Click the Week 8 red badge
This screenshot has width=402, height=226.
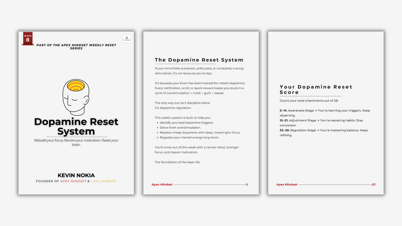[28, 39]
